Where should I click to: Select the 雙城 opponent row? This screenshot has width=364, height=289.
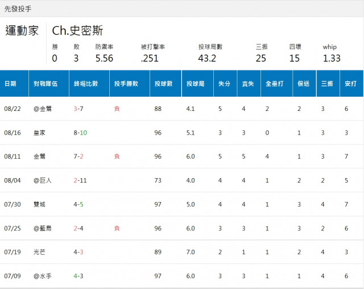click(x=39, y=204)
